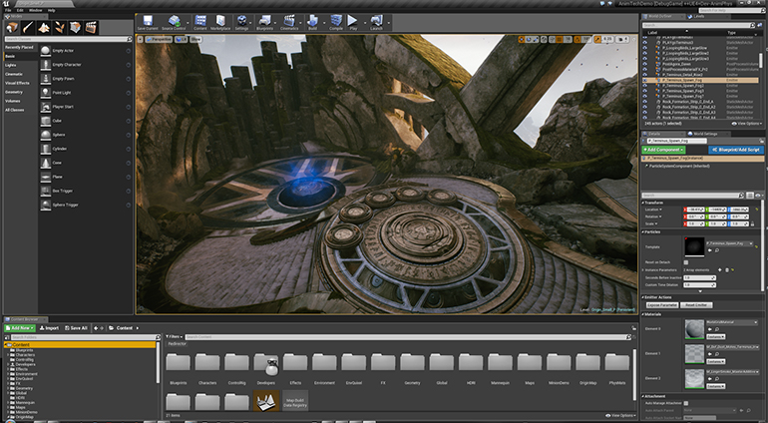Click the Compile toolbar icon
This screenshot has height=423, width=768.
(x=336, y=21)
